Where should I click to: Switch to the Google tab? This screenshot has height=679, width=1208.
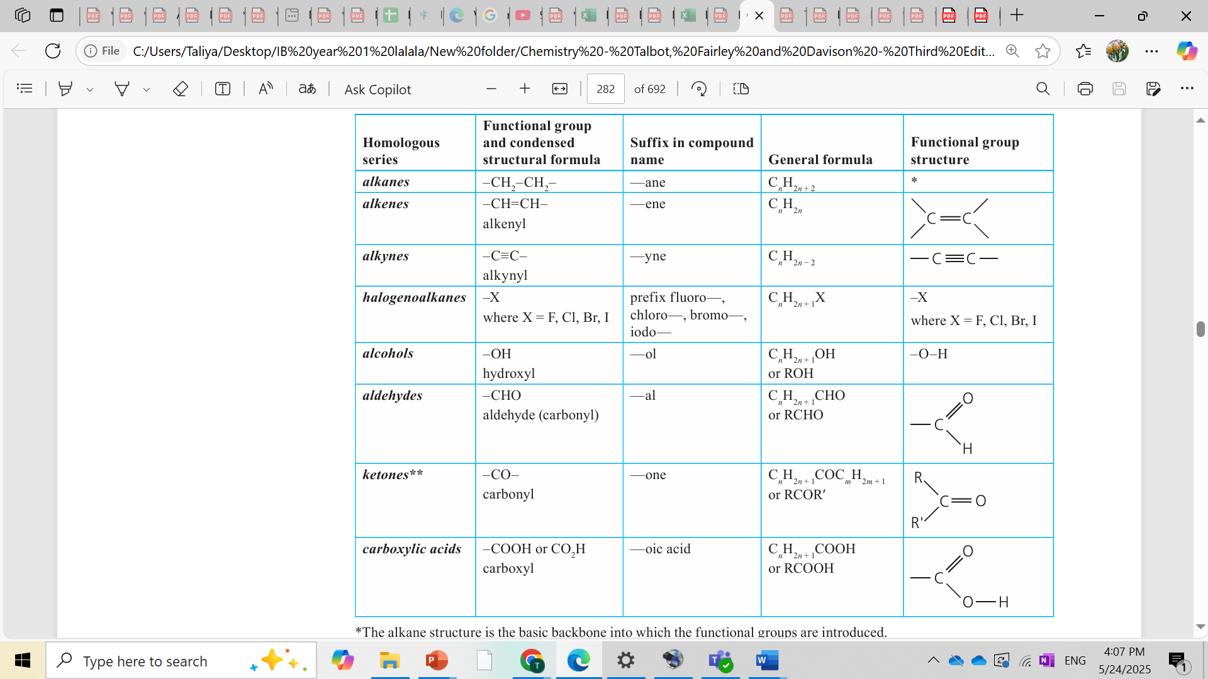[x=491, y=15]
